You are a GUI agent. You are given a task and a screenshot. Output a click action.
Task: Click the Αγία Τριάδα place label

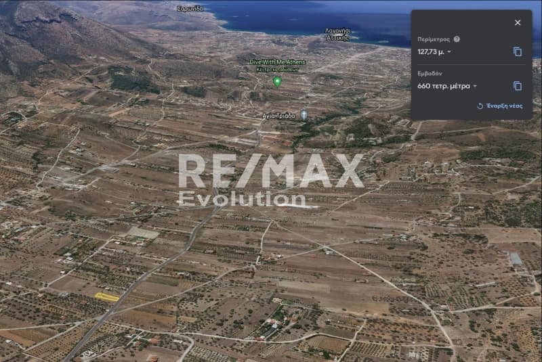[278, 116]
